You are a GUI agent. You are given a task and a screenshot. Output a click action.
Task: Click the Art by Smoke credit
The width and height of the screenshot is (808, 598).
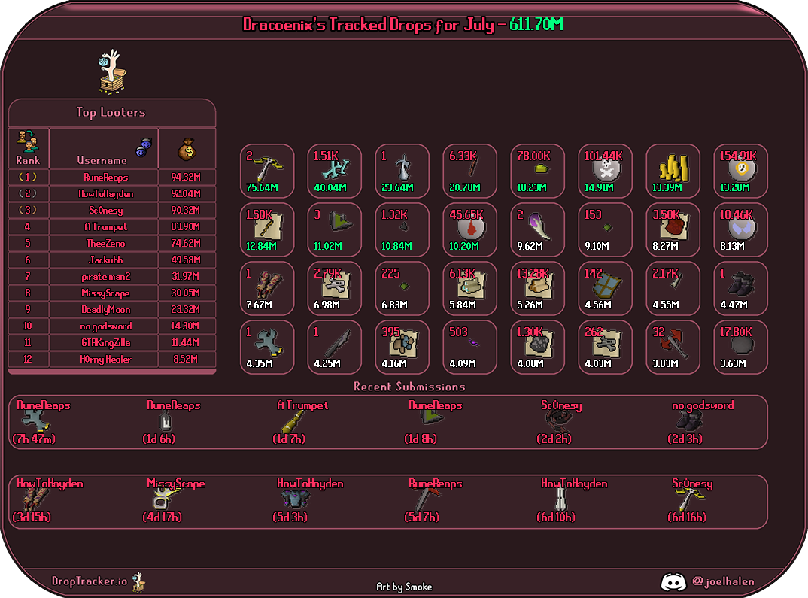click(x=404, y=587)
